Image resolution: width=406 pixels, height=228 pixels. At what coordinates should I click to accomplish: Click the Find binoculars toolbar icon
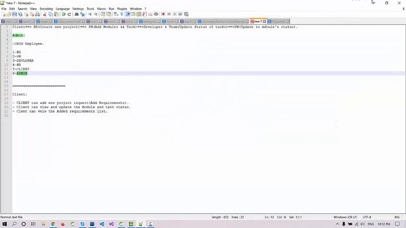click(77, 14)
